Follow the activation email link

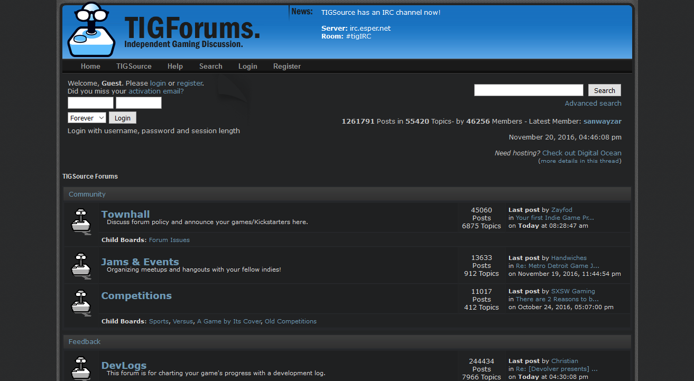(156, 91)
